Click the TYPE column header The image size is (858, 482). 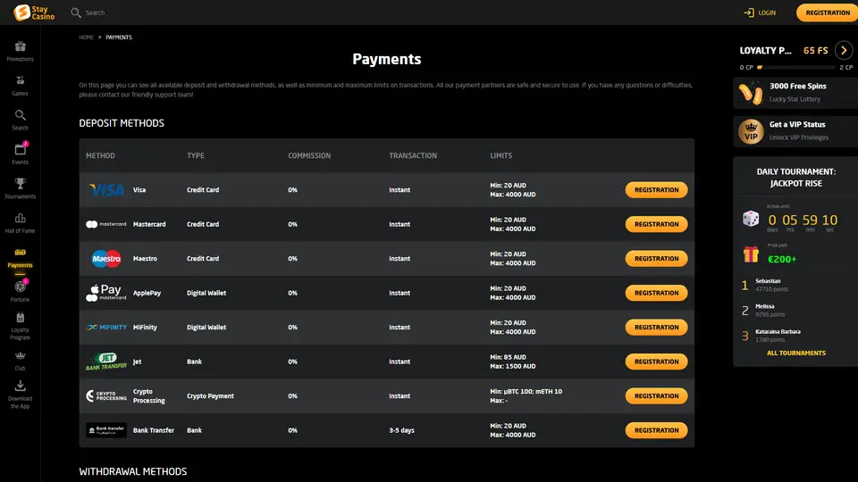point(196,155)
